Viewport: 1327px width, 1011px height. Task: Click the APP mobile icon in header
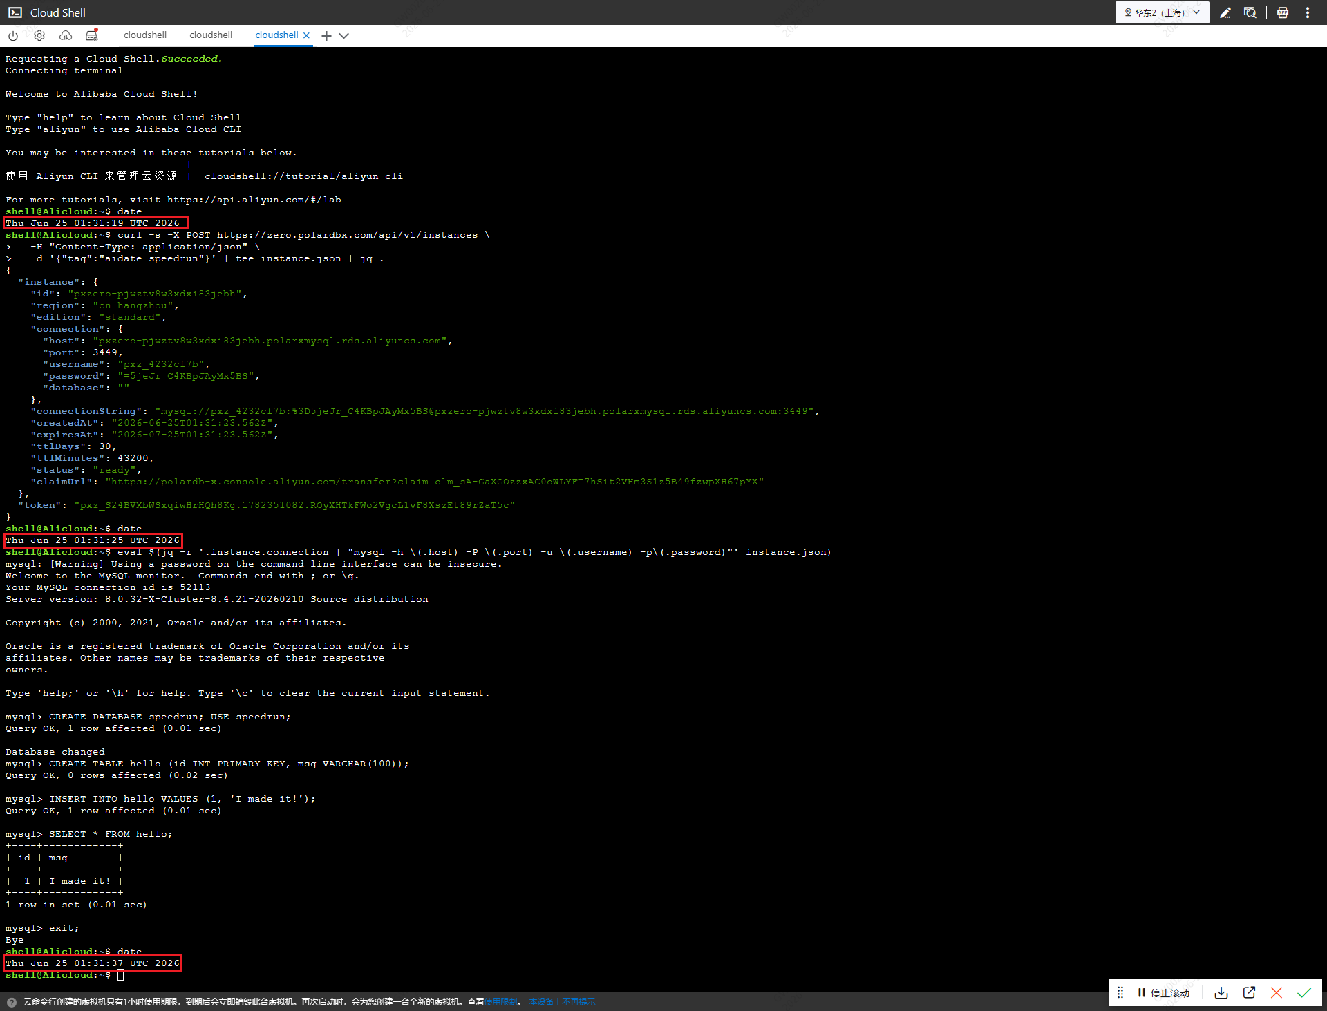(x=1283, y=12)
